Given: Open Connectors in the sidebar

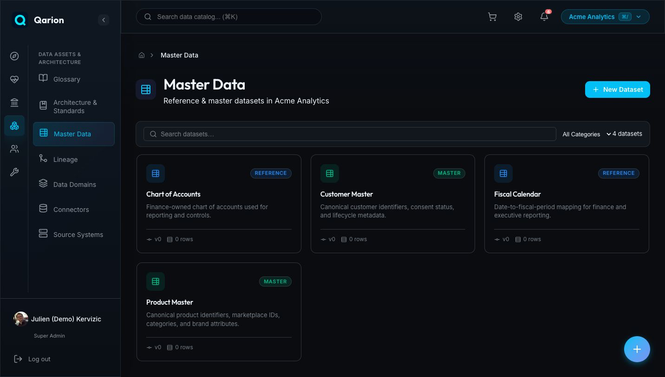Looking at the screenshot, I should (74, 210).
